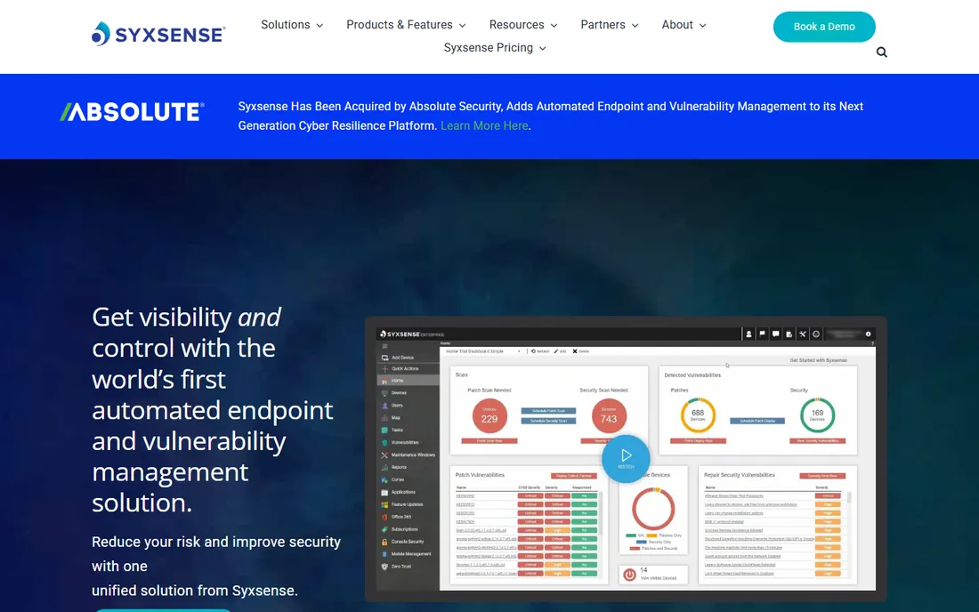Select the Vulnerabilities shield icon in dashboard sidebar

384,443
